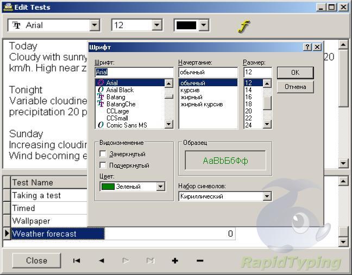Select size 24 in the size list
Viewport: 352px width, 275px height.
[253, 125]
